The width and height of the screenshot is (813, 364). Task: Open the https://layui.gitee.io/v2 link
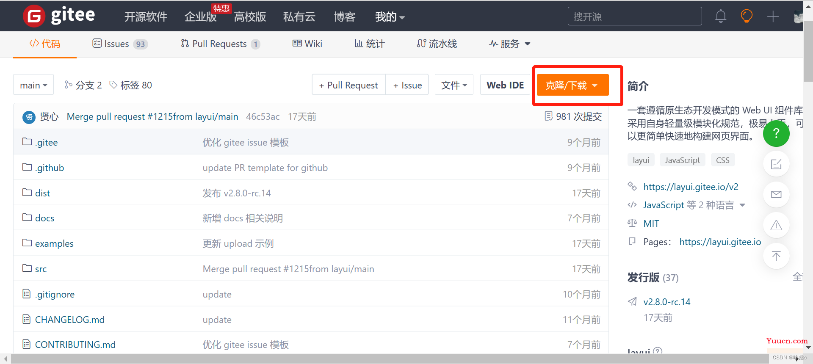[691, 187]
